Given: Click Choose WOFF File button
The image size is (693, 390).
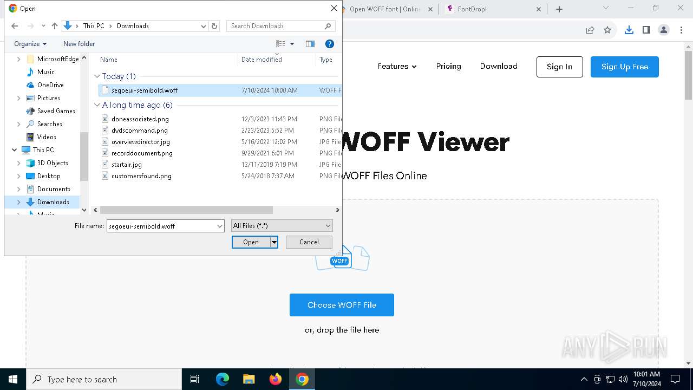Looking at the screenshot, I should coord(342,305).
